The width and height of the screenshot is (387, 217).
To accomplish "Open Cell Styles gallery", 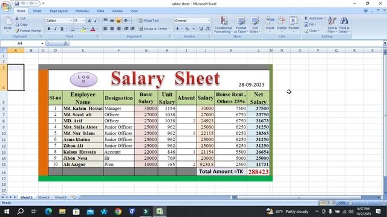I will coord(255,25).
